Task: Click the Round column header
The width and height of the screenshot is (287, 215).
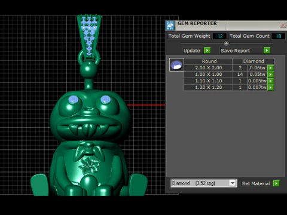Action: [208, 62]
